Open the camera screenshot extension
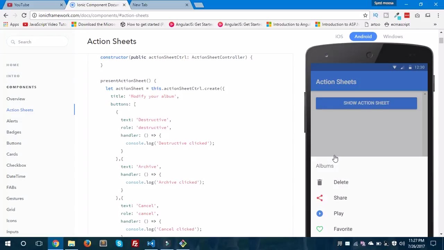Image resolution: width=444 pixels, height=250 pixels. click(x=417, y=15)
